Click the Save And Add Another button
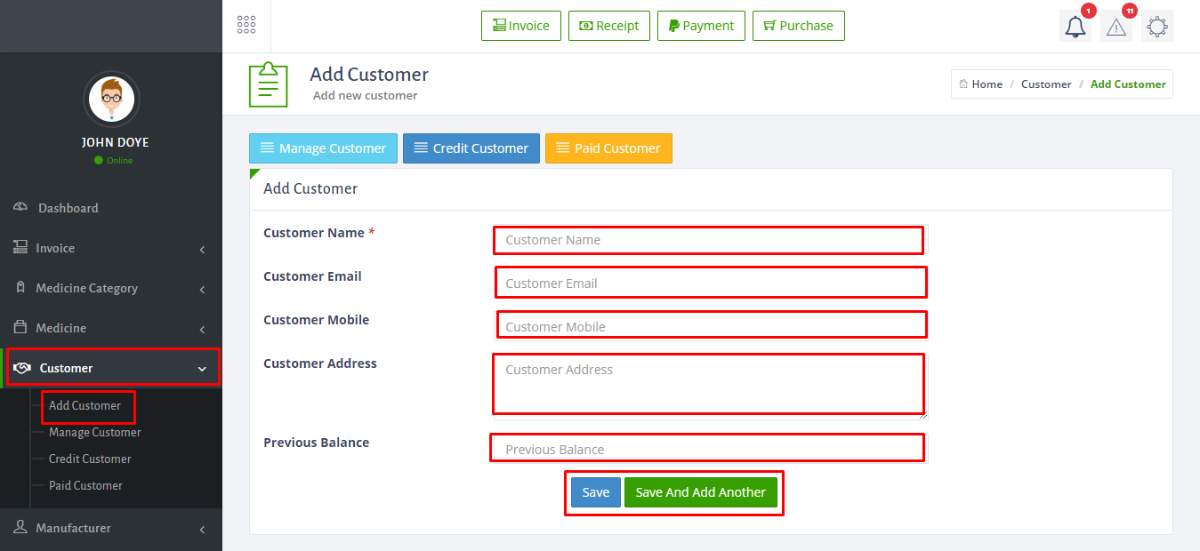This screenshot has width=1200, height=551. [x=700, y=492]
